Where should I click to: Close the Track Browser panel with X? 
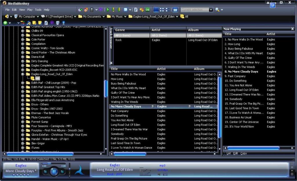(111, 63)
